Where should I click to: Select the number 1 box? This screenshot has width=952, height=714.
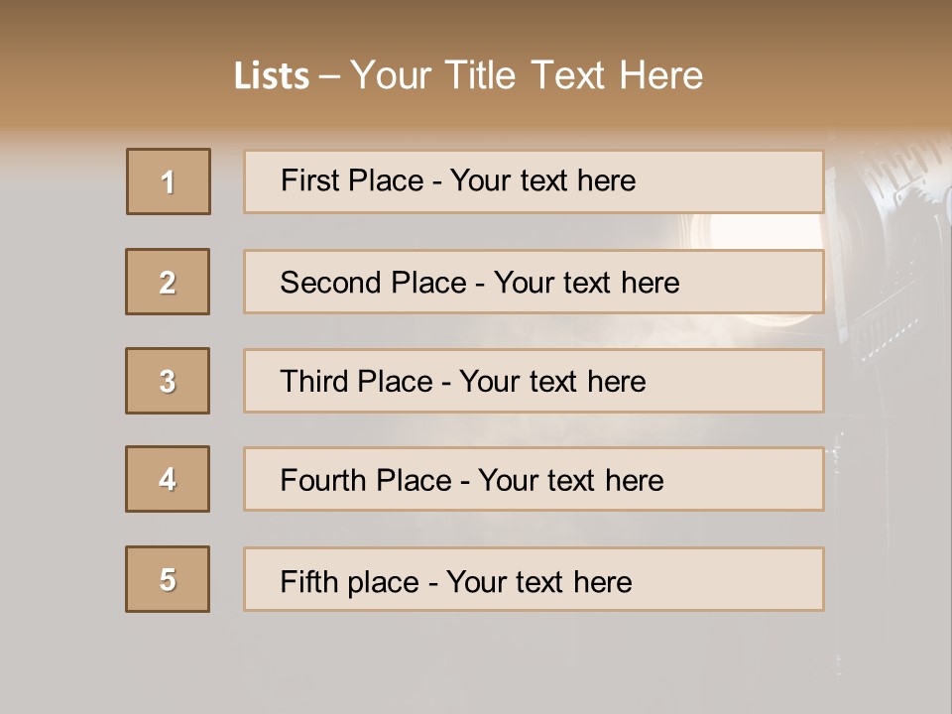pos(169,181)
